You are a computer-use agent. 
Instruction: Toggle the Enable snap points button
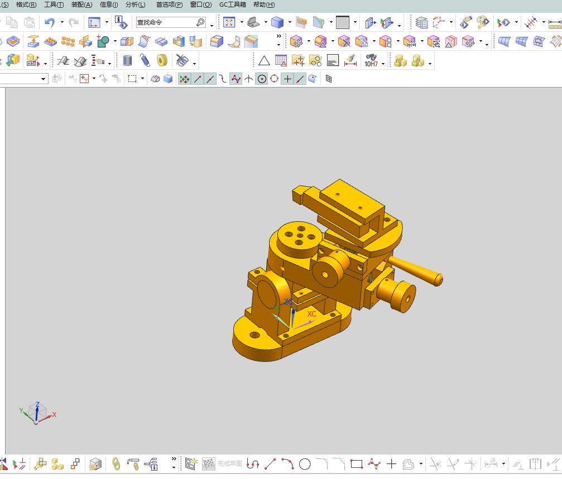coord(185,79)
